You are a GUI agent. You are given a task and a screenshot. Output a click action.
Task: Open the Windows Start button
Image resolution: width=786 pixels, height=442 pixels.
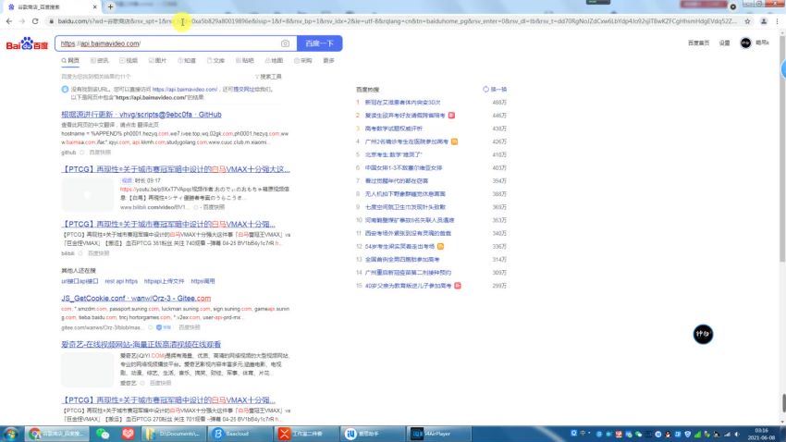point(11,434)
